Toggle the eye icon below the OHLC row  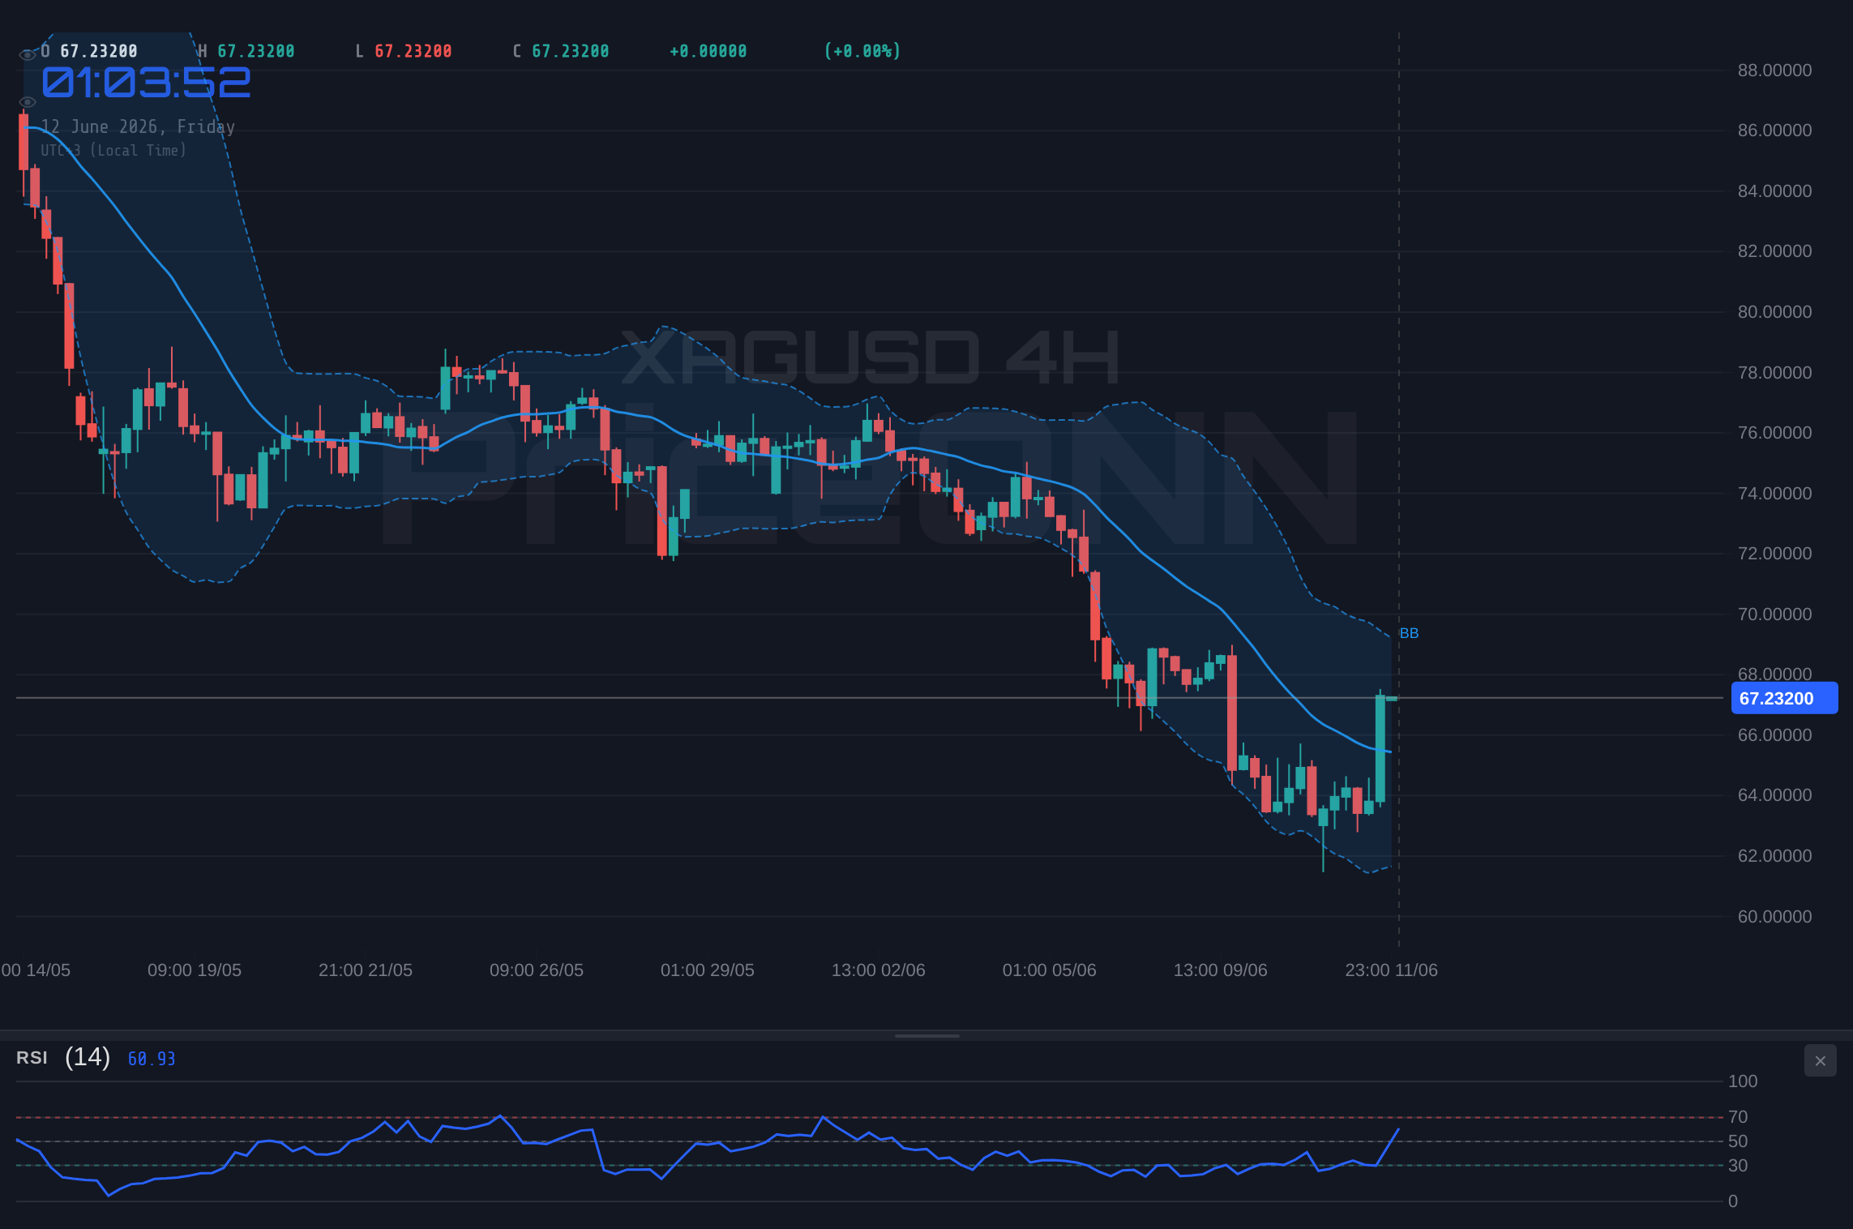pos(28,102)
